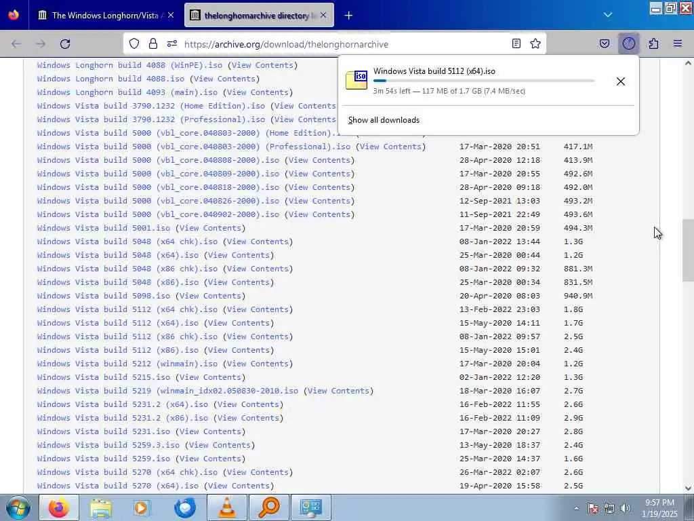This screenshot has height=521, width=694.
Task: Open the magnifier search taskbar icon
Action: [269, 507]
